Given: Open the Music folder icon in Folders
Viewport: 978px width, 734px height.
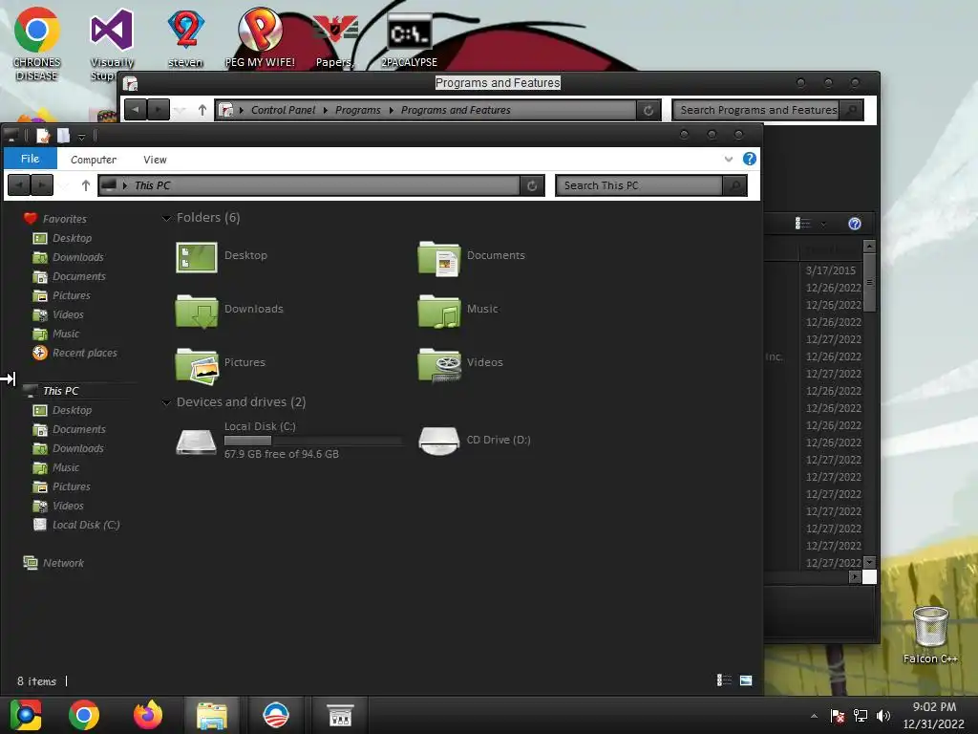Looking at the screenshot, I should point(439,311).
